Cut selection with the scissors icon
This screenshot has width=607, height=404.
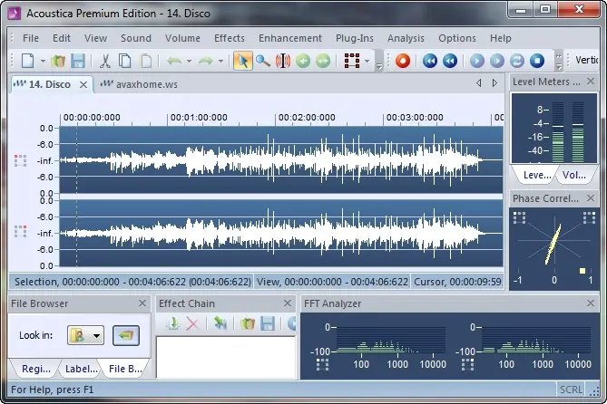tap(105, 61)
